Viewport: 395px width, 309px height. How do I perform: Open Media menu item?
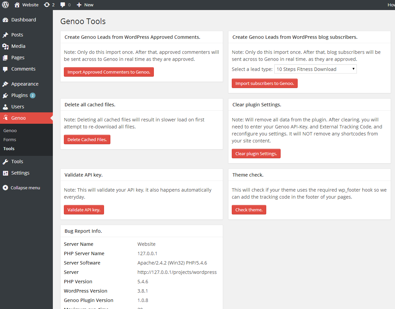[x=26, y=46]
